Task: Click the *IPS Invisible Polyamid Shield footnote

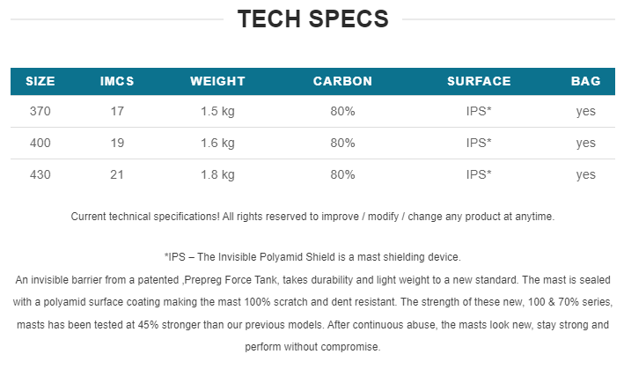Action: point(312,257)
